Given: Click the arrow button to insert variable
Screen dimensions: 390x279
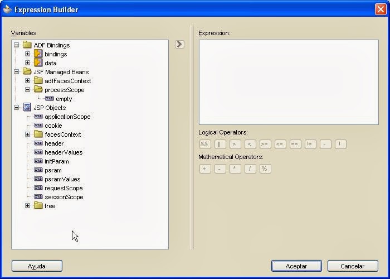Looking at the screenshot, I should 179,44.
